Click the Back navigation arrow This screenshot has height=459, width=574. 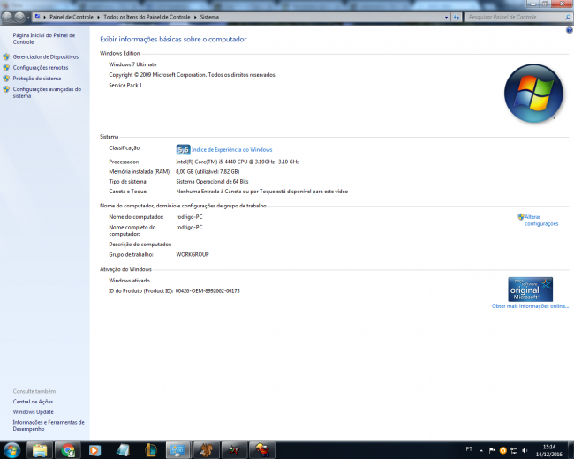coord(7,17)
